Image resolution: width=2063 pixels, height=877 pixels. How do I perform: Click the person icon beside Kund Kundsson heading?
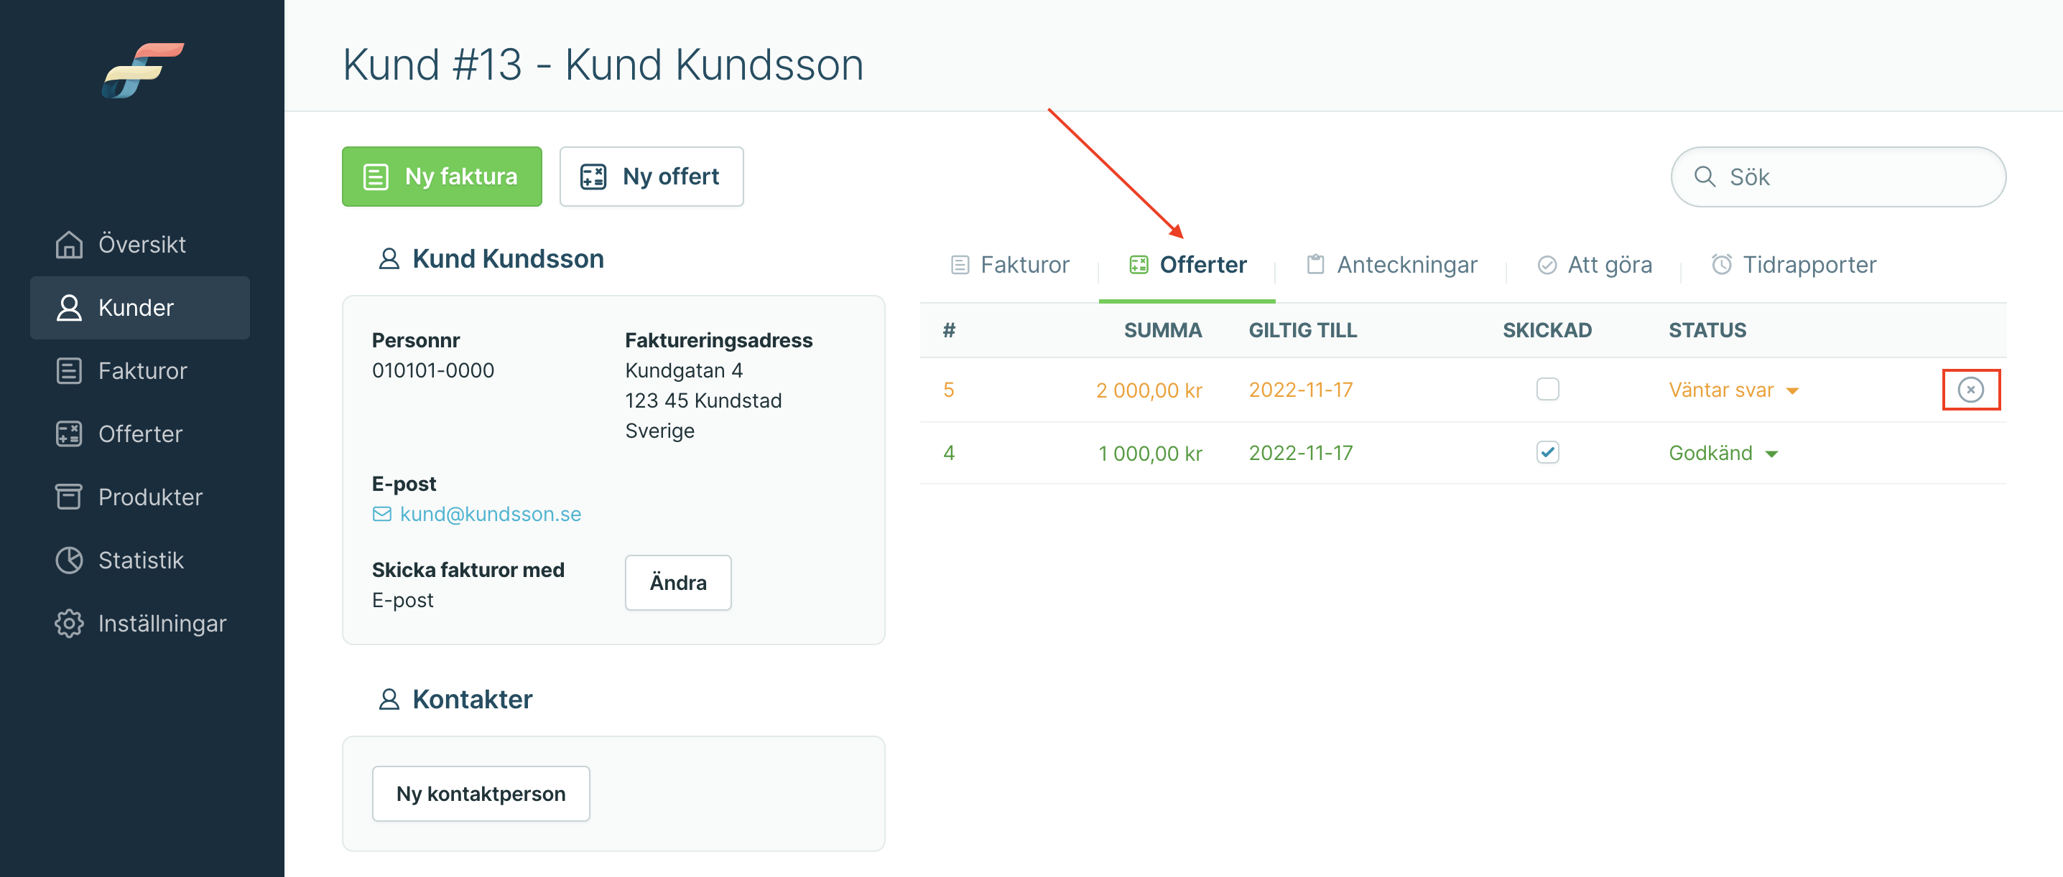[x=389, y=259]
